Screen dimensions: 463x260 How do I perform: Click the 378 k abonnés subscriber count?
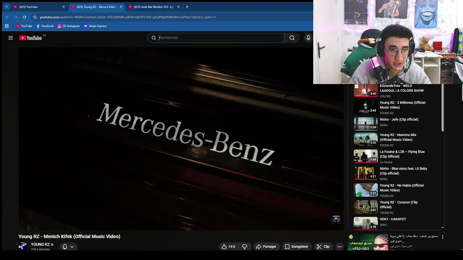[x=41, y=250]
